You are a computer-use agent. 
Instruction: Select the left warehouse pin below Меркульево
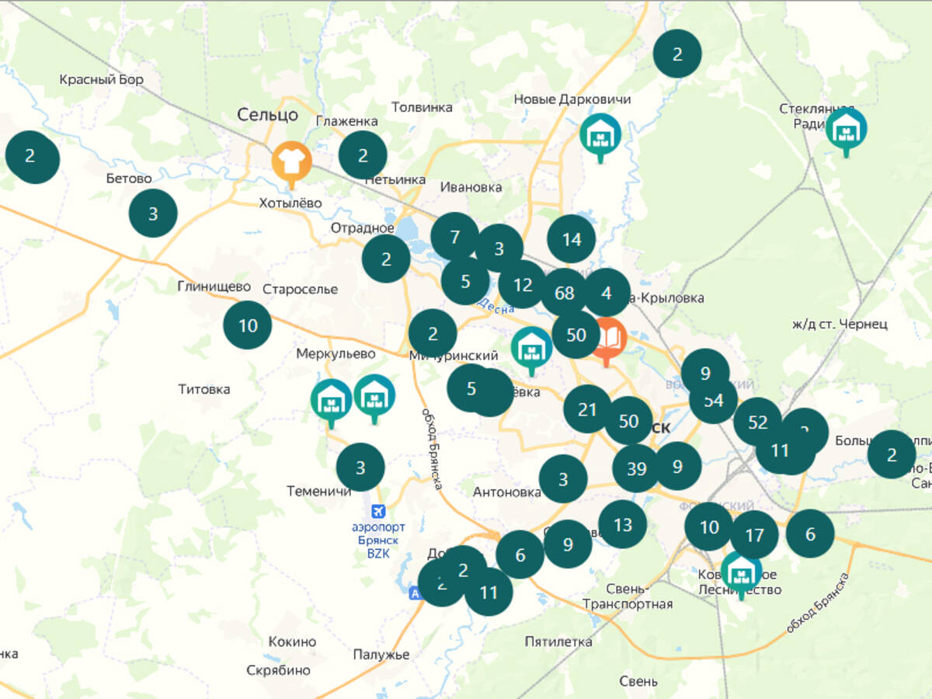332,400
